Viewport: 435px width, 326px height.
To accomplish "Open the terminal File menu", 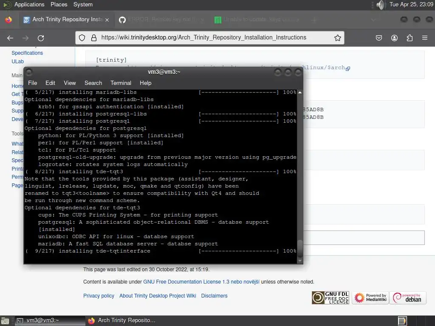I will coord(32,83).
